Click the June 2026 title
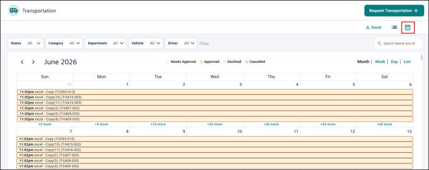 coord(60,62)
